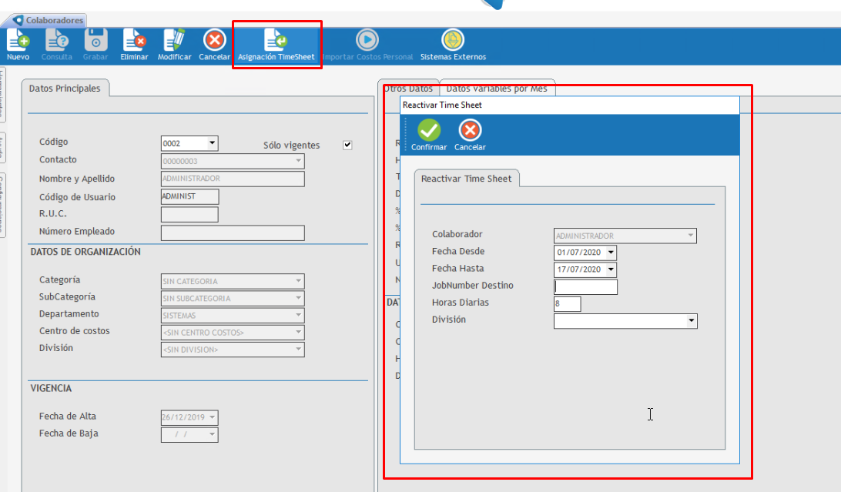Screen dimensions: 841x492
Task: Click the JobNumber Destino input field
Action: (x=585, y=286)
